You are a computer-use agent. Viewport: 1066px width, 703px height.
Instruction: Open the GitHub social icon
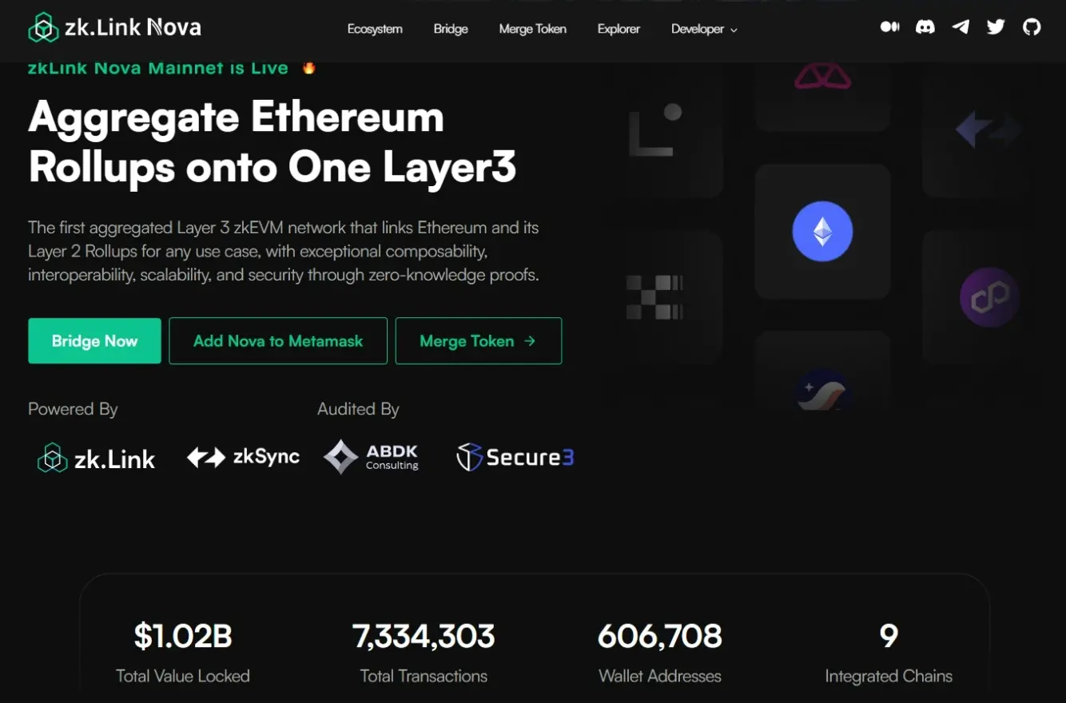[1032, 27]
